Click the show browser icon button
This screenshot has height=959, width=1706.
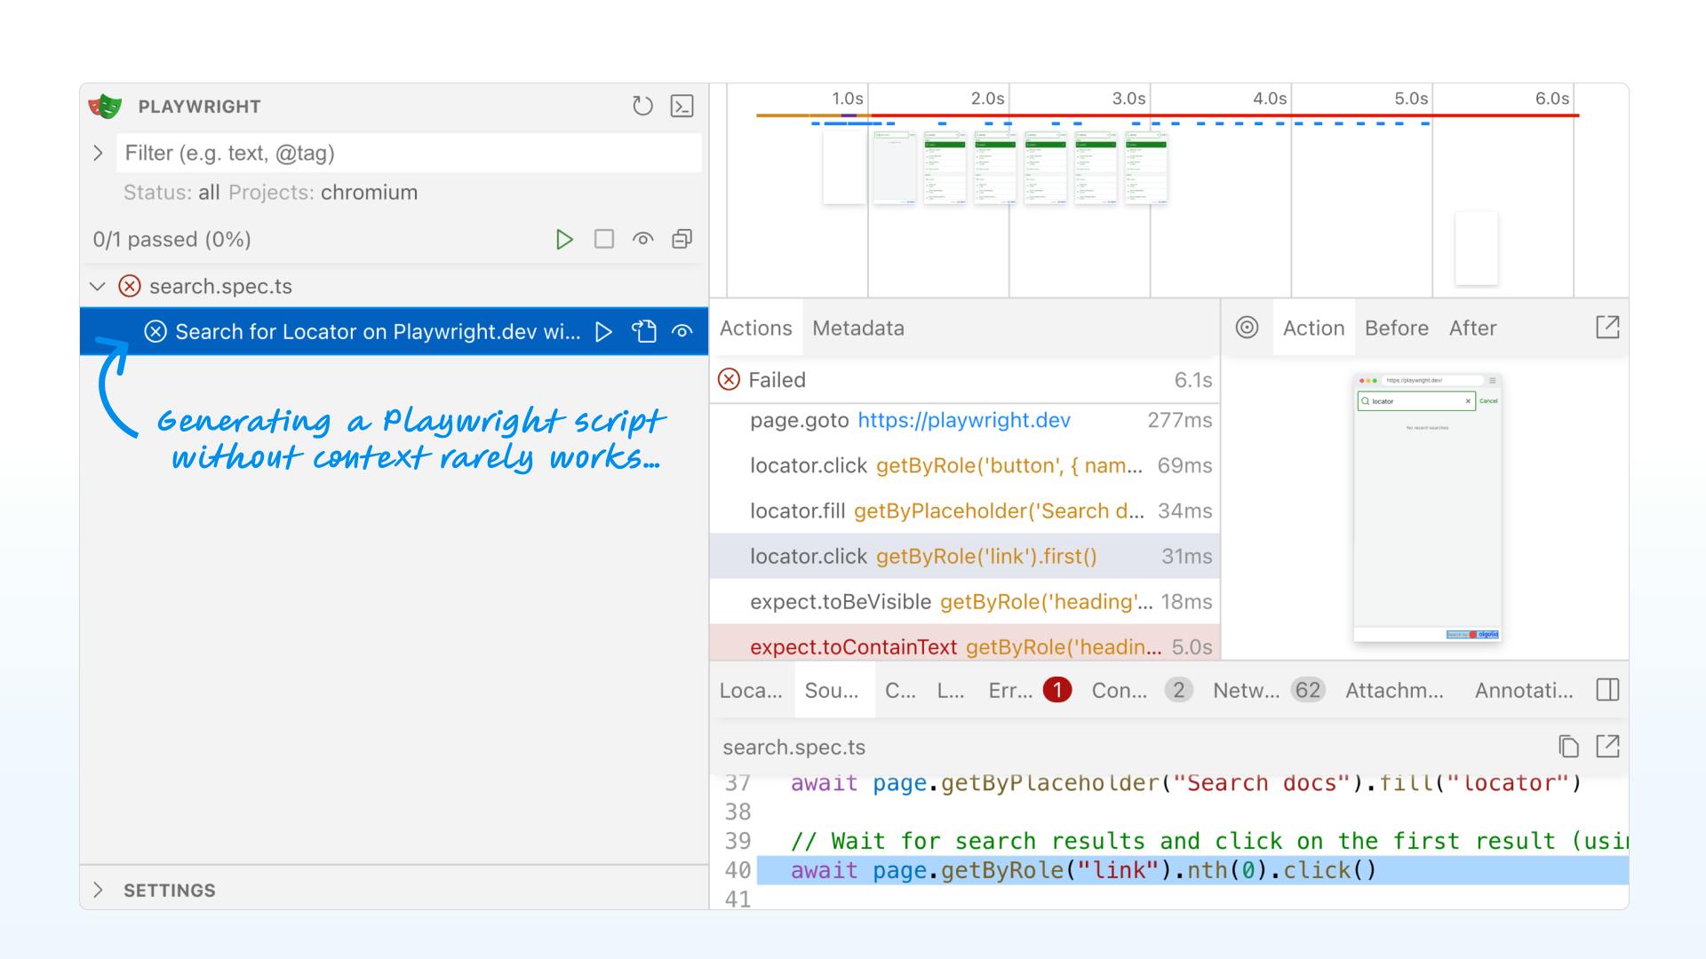pyautogui.click(x=642, y=238)
